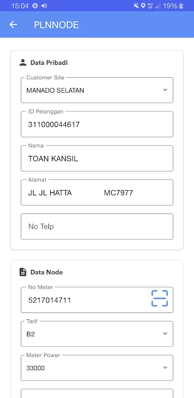Edit the Alamat address field

pyautogui.click(x=97, y=193)
